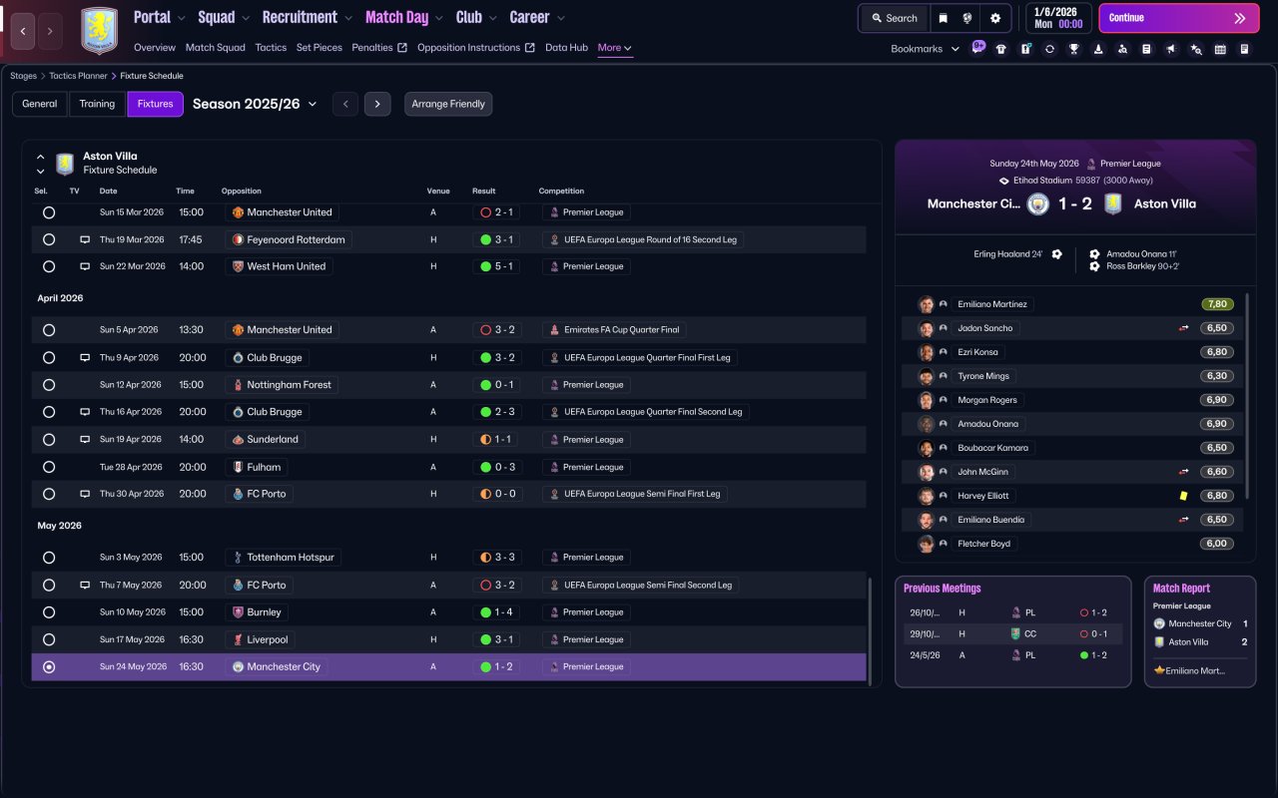Select the Tottenham Hotspur fixture radio button
Viewport: 1278px width, 798px height.
click(x=49, y=558)
